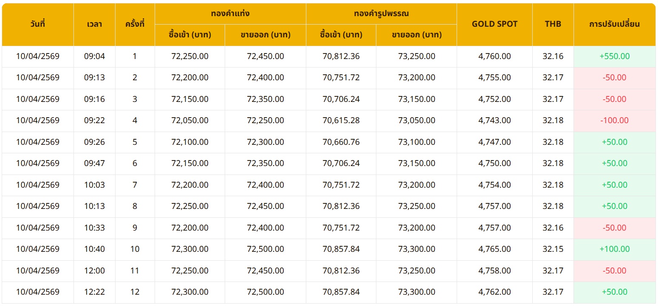Select the 70,615.28 ornament buy price
This screenshot has height=307, width=658.
341,121
